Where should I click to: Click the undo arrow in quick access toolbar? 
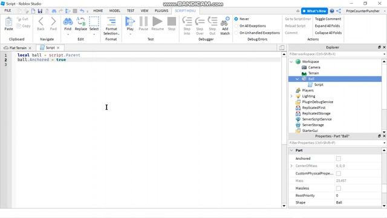click(82, 11)
